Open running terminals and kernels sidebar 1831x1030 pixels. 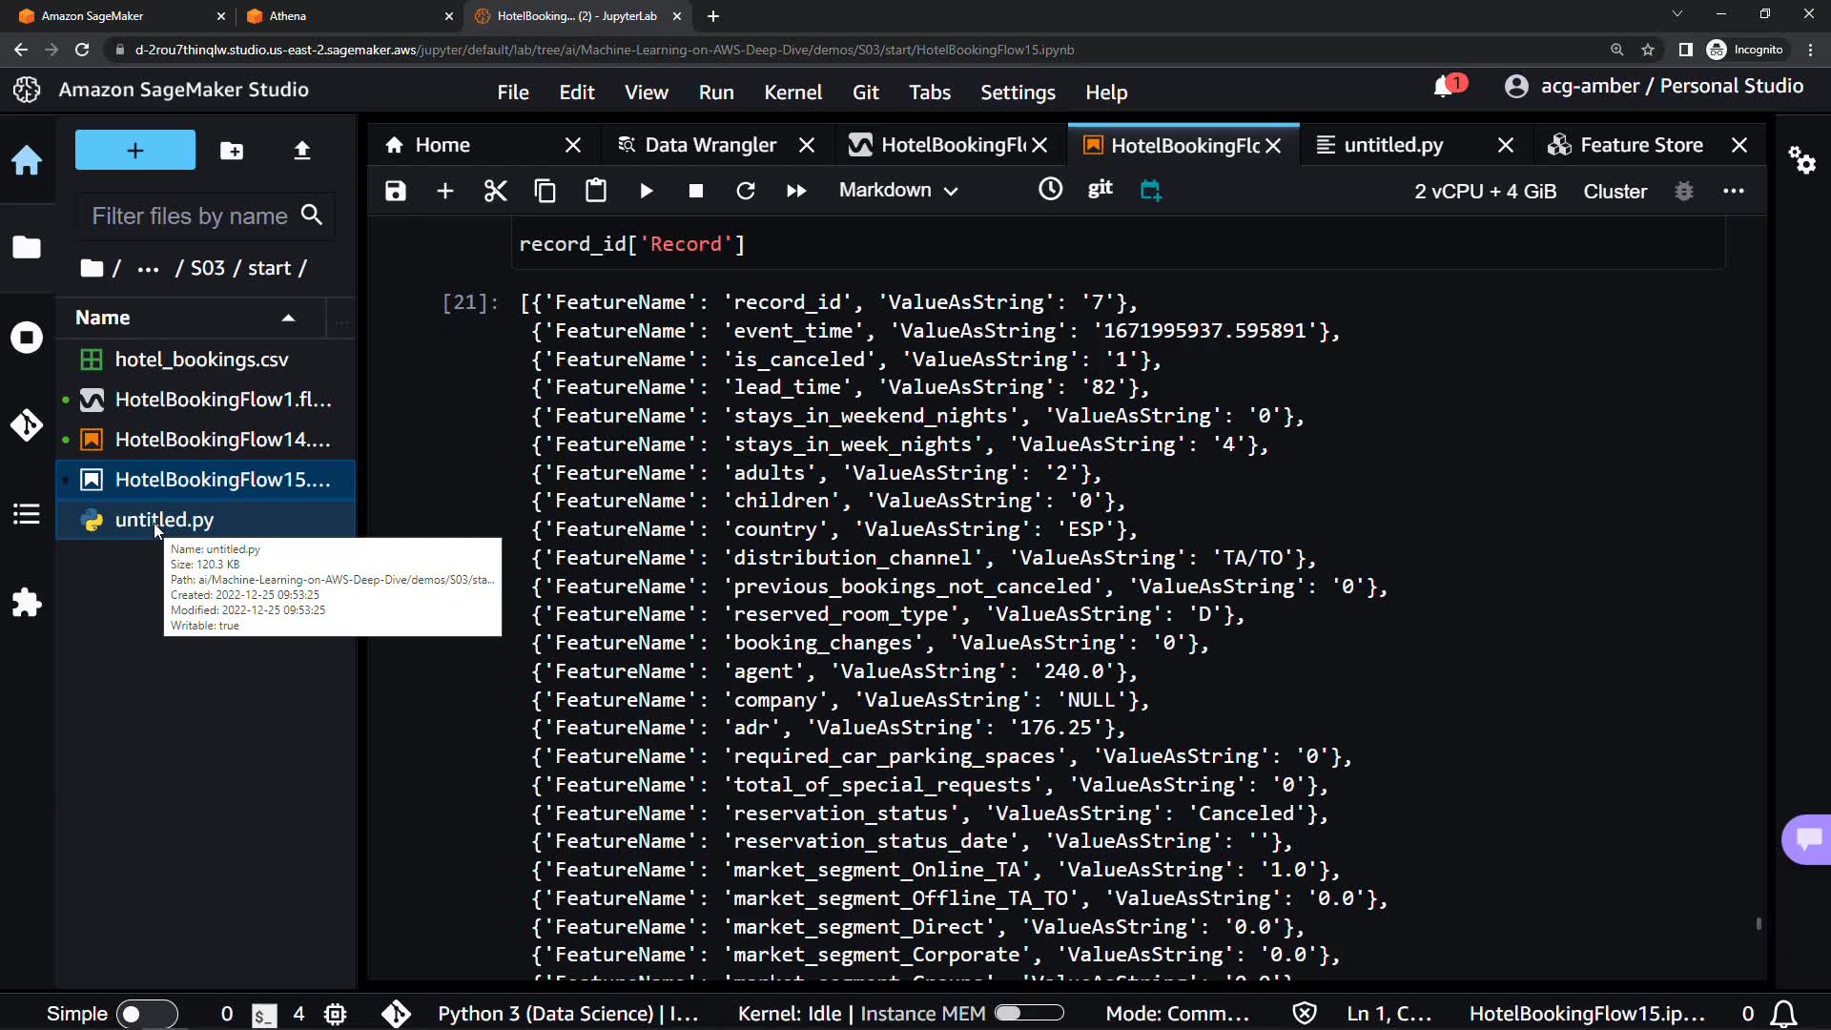(27, 338)
